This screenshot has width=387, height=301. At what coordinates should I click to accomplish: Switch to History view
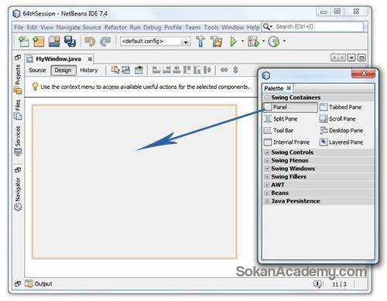89,70
